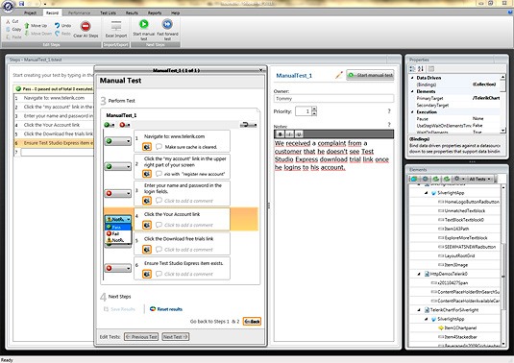
Task: Collapse the TelerikChartForSilverlight tree node
Action: point(419,309)
